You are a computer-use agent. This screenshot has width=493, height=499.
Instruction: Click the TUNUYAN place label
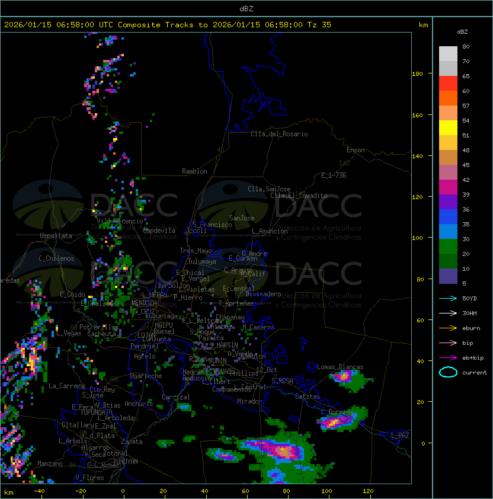pos(126,462)
